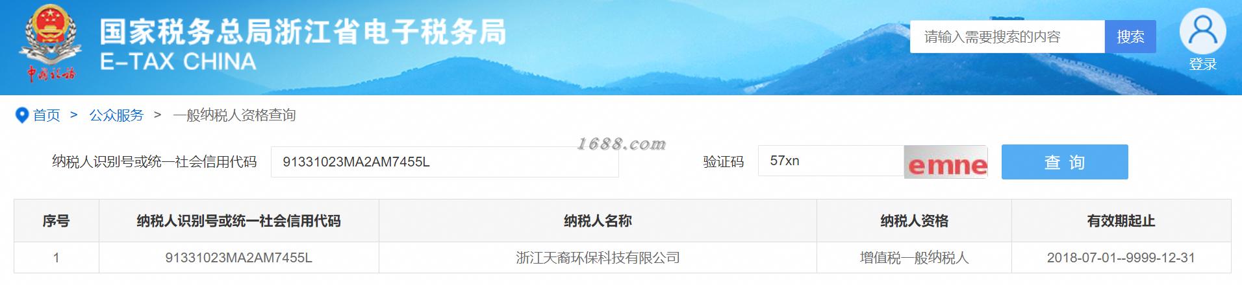
Task: Focus the site search input field
Action: point(1007,37)
